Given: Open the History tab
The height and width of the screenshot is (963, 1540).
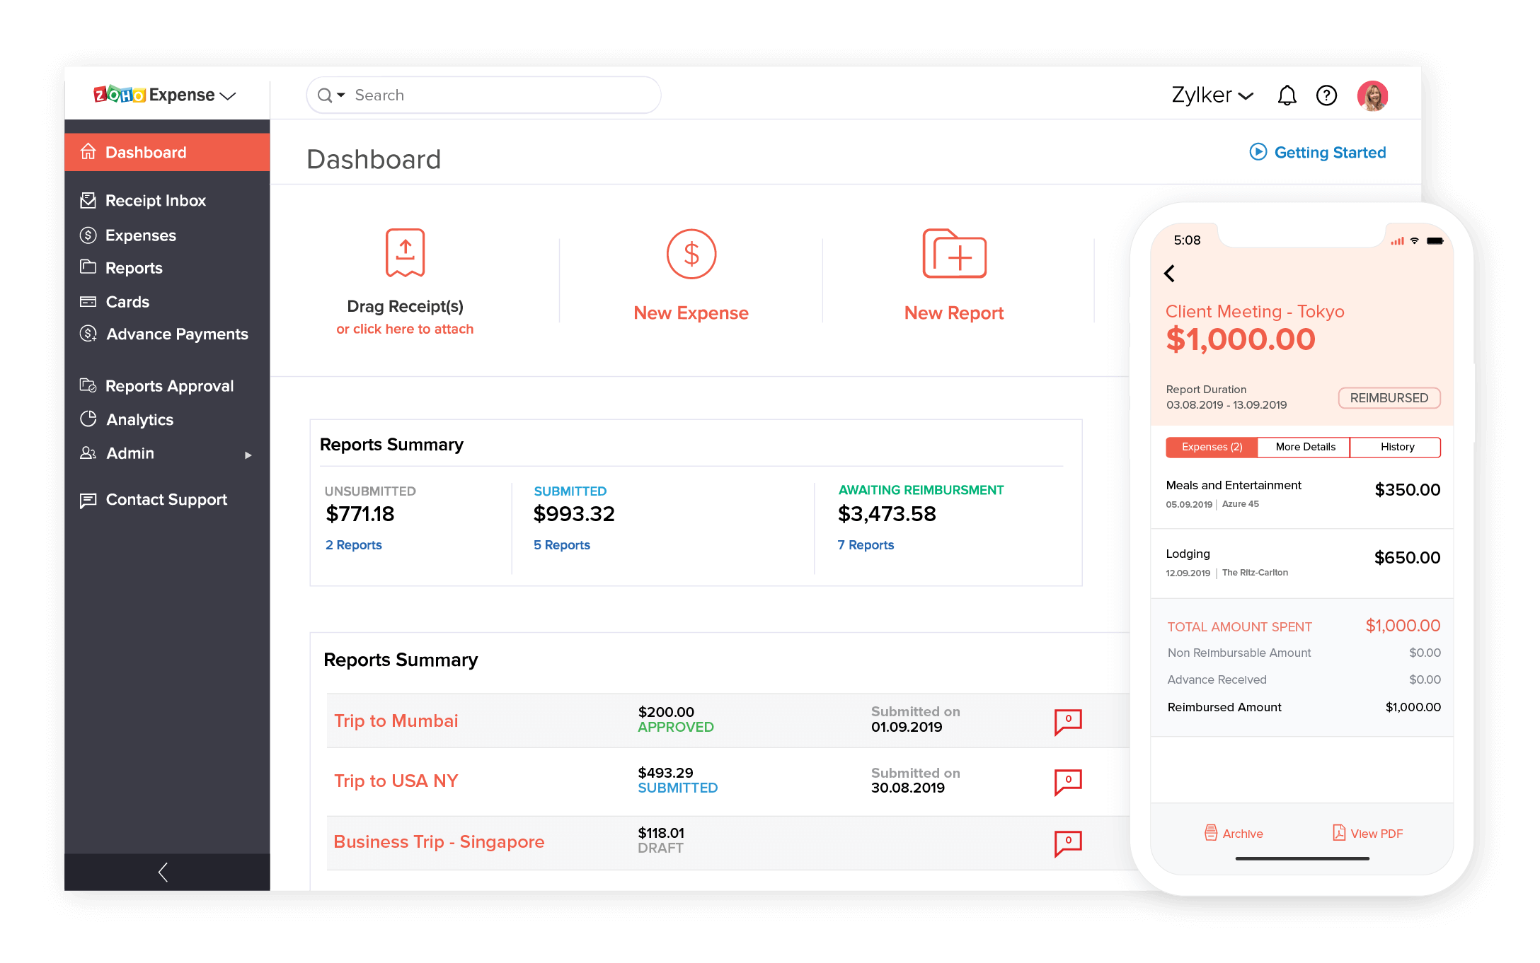Looking at the screenshot, I should coord(1396,447).
